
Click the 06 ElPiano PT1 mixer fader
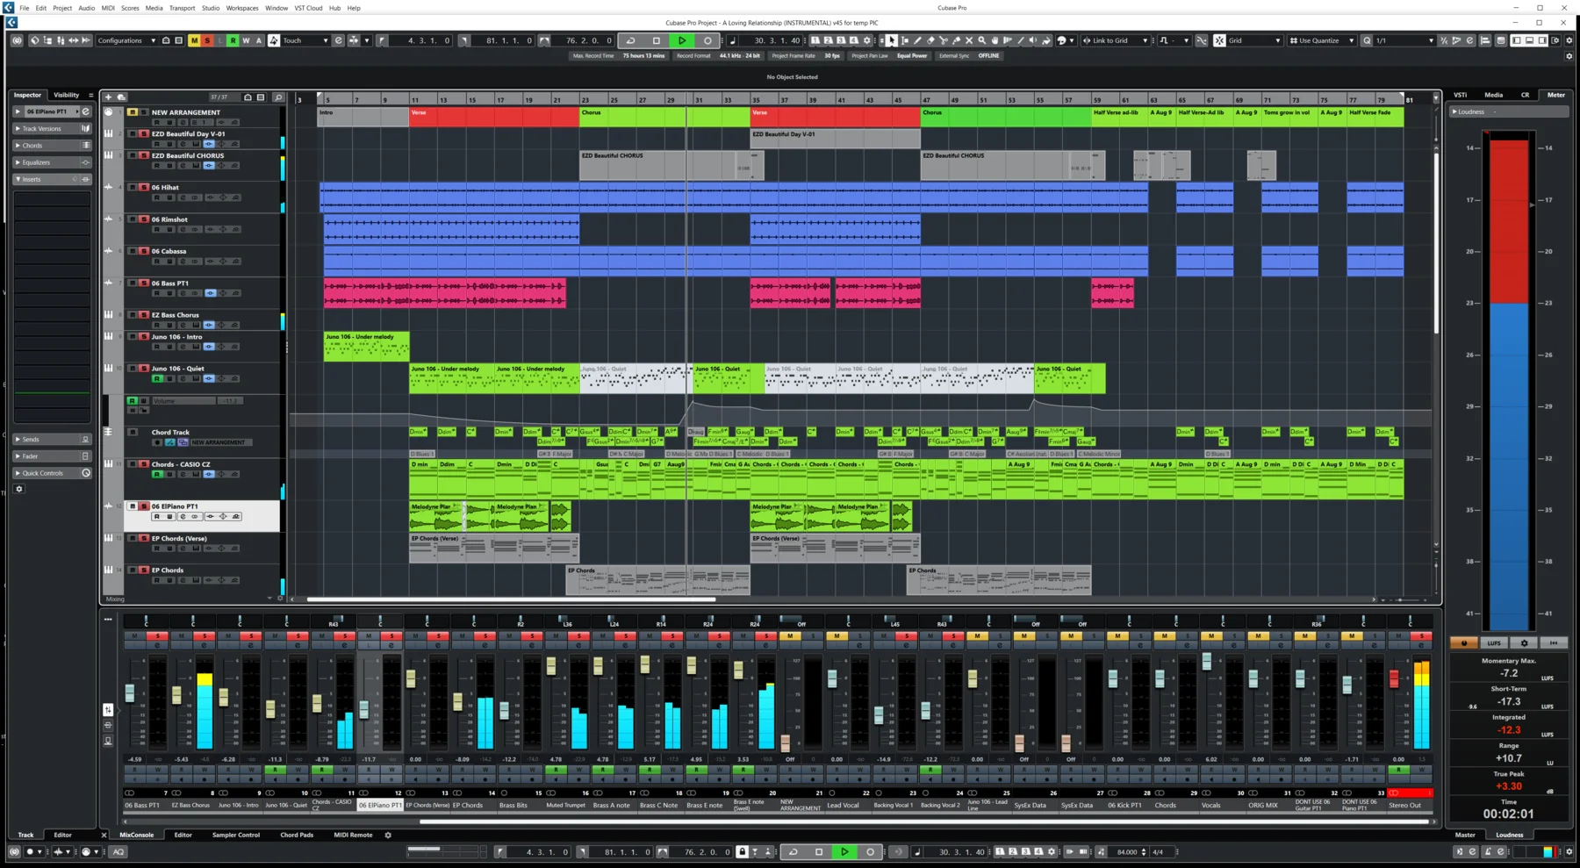[363, 709]
